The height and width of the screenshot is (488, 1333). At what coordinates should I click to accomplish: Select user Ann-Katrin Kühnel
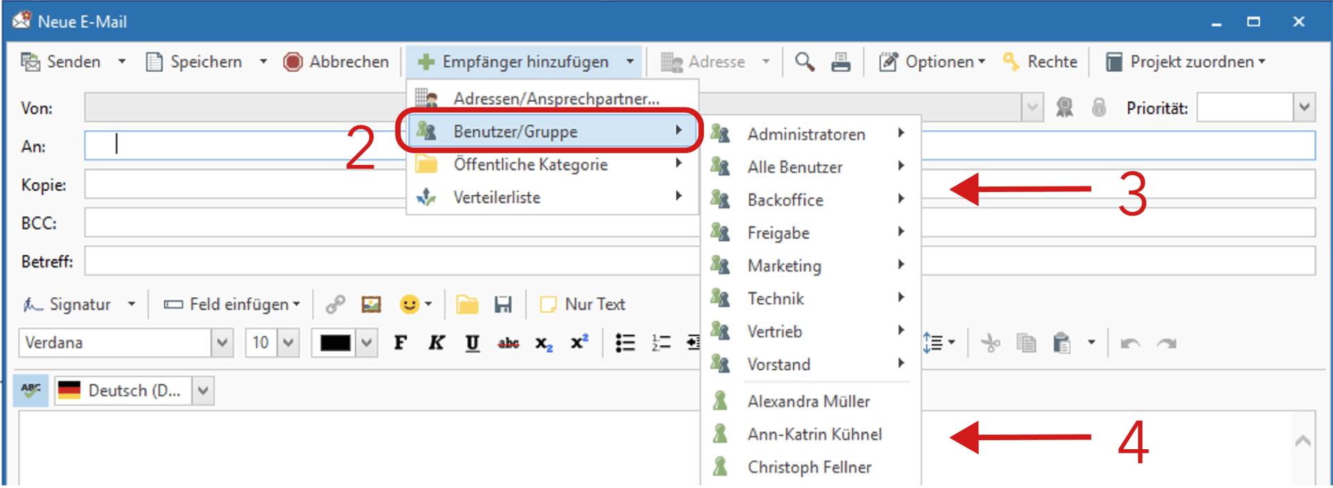click(x=810, y=434)
